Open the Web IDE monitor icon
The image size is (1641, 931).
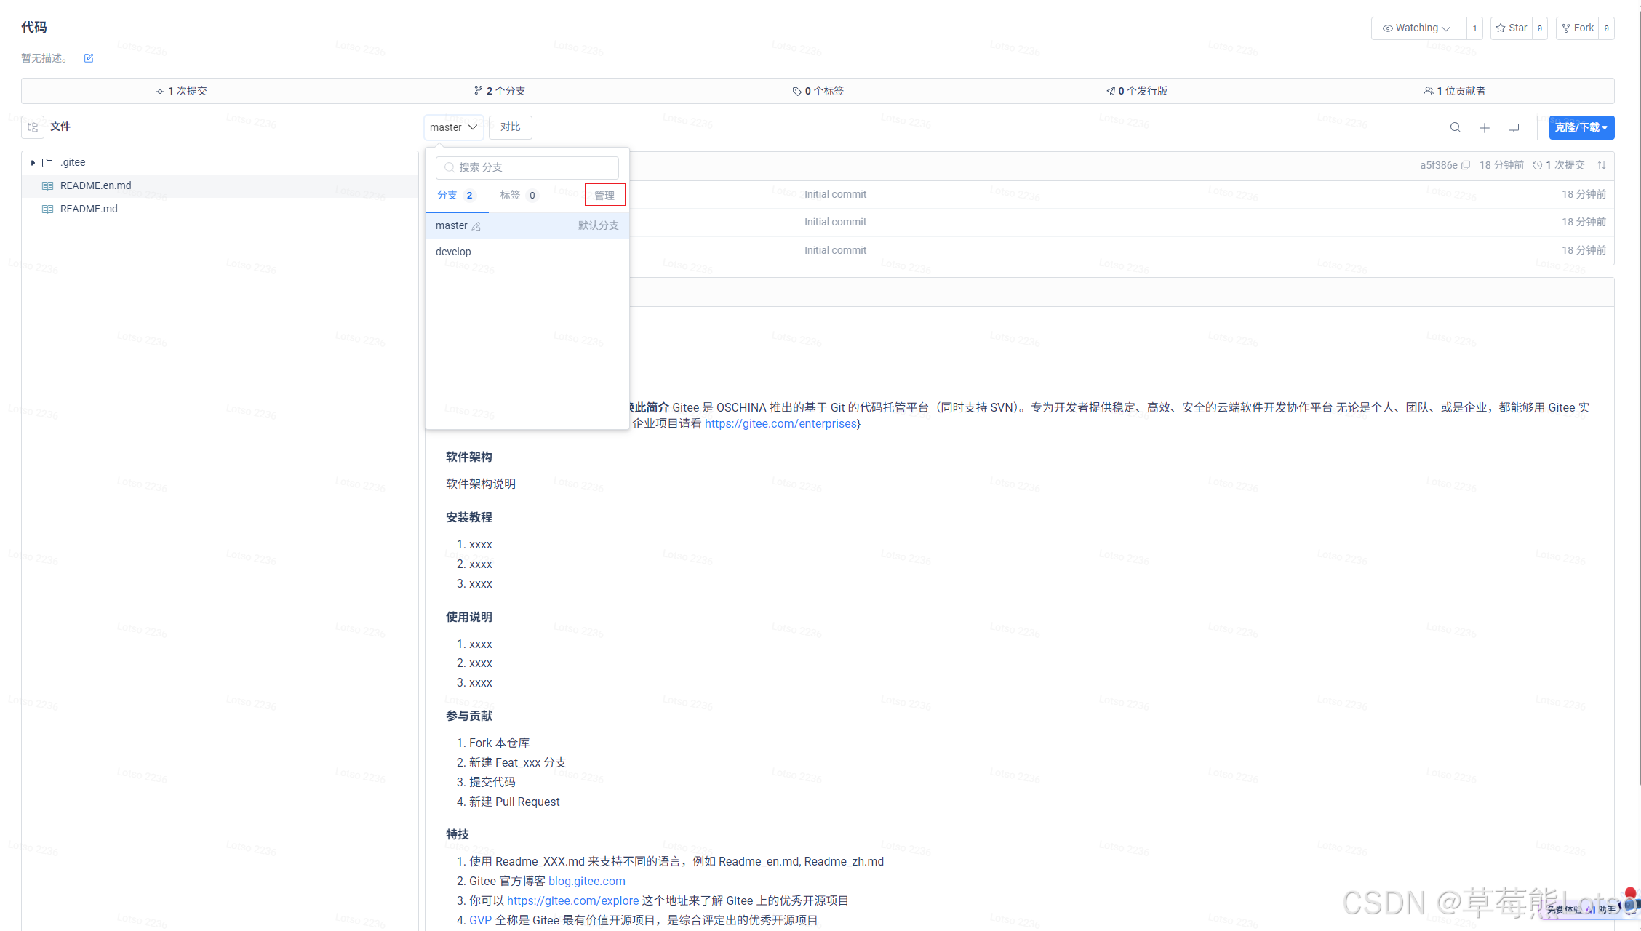[1513, 128]
